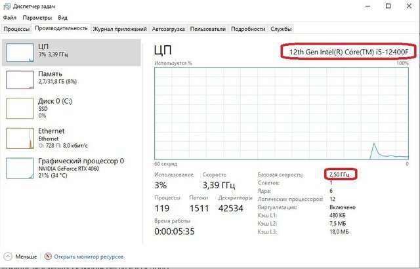
Task: Open the Вид menu
Action: click(x=62, y=18)
